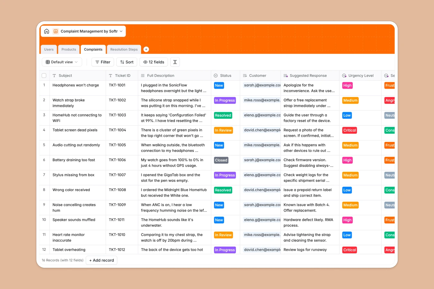Click the Subject column's text field icon
The height and width of the screenshot is (289, 434).
[x=55, y=75]
